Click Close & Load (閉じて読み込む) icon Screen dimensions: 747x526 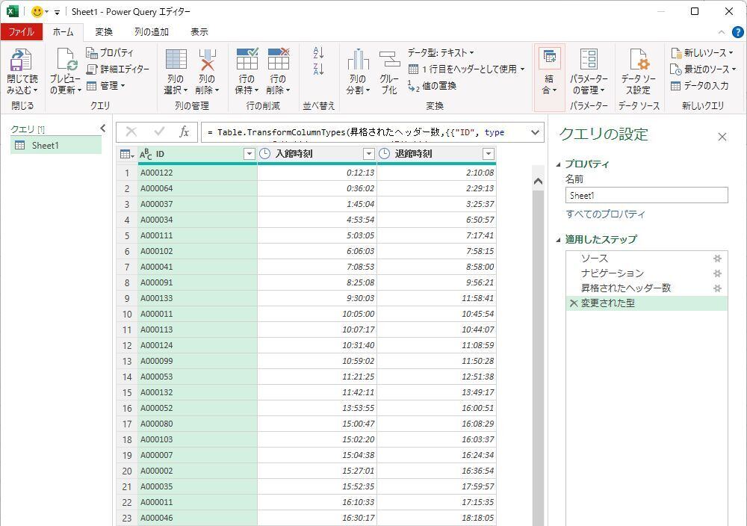click(x=21, y=60)
